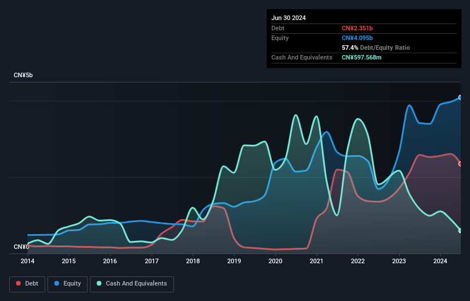Click Cash And Equivalents label in tooltip
The width and height of the screenshot is (470, 301).
(302, 57)
